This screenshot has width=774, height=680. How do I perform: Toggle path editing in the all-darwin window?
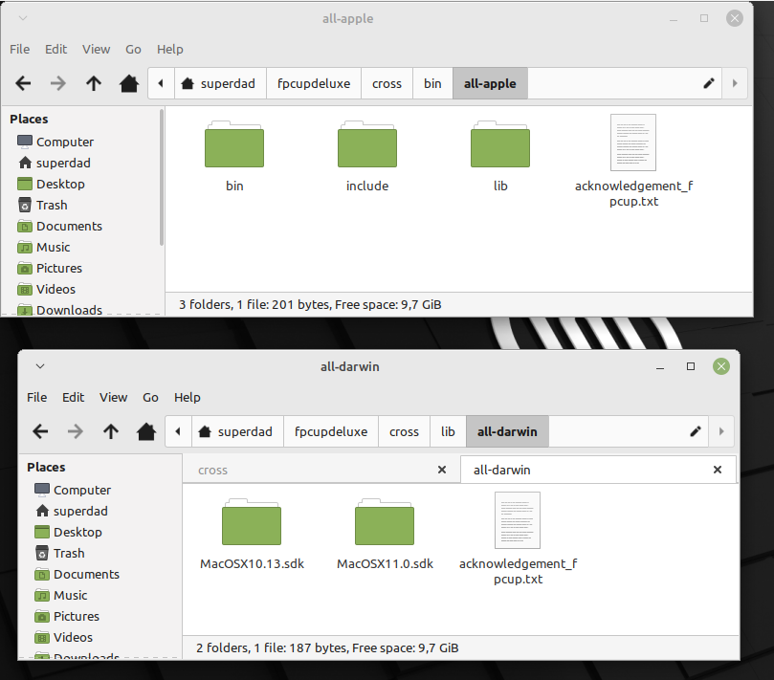(x=695, y=431)
